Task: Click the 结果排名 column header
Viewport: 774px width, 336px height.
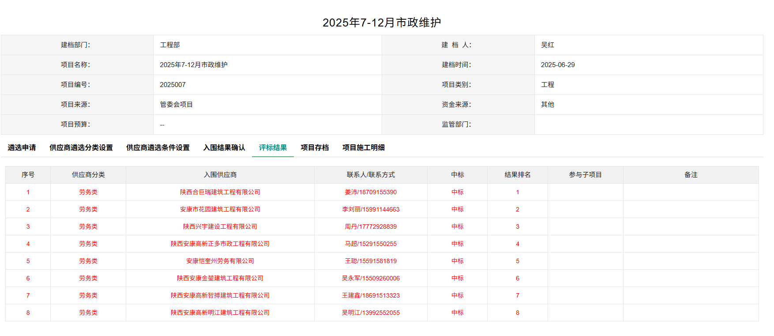Action: coord(517,175)
